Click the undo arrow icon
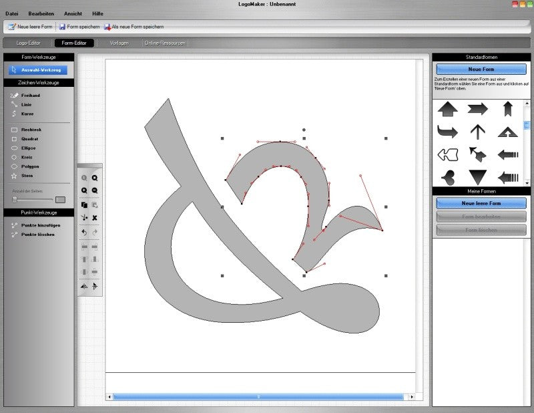 (x=84, y=233)
